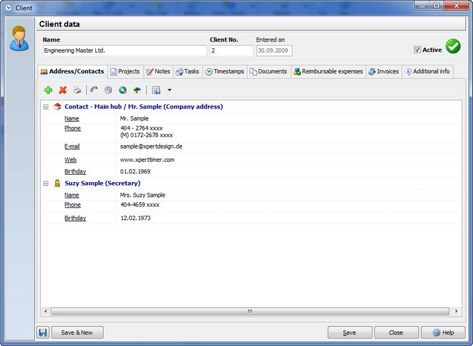Click the Entered on date field
The width and height of the screenshot is (473, 346).
pyautogui.click(x=274, y=51)
